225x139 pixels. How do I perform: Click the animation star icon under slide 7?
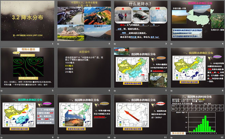(115, 91)
